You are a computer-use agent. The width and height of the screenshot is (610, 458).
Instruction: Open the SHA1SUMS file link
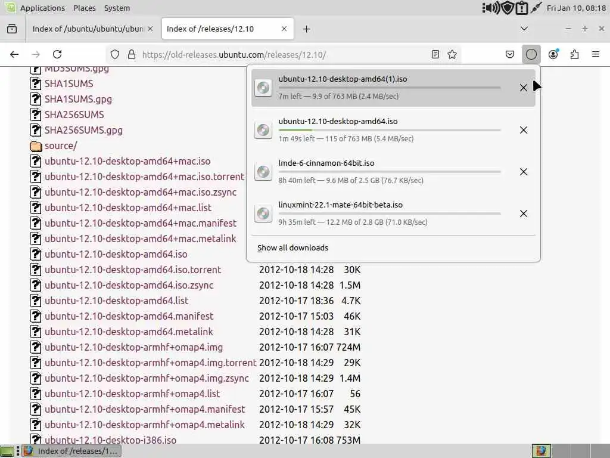(x=69, y=83)
